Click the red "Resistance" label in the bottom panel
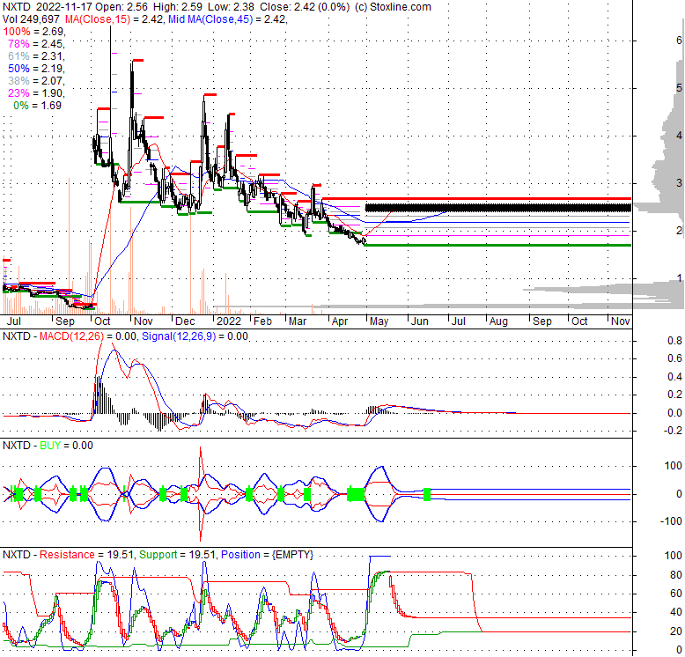The height and width of the screenshot is (657, 685). pyautogui.click(x=67, y=555)
